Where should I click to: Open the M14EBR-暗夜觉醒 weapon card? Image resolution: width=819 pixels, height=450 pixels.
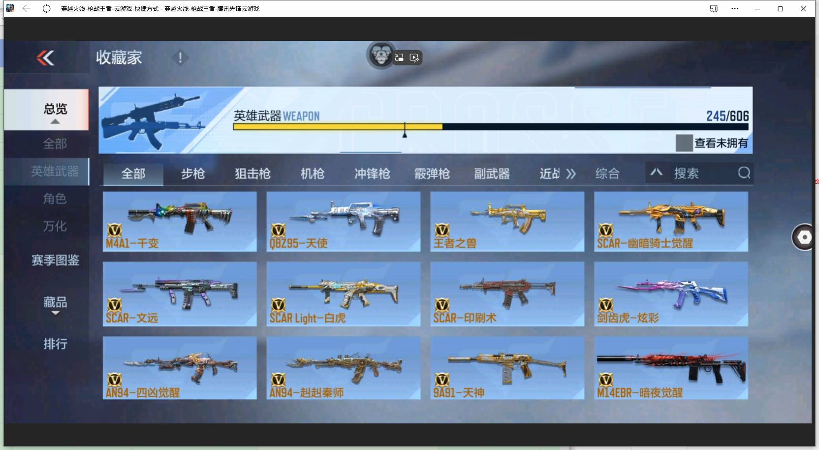(x=671, y=368)
